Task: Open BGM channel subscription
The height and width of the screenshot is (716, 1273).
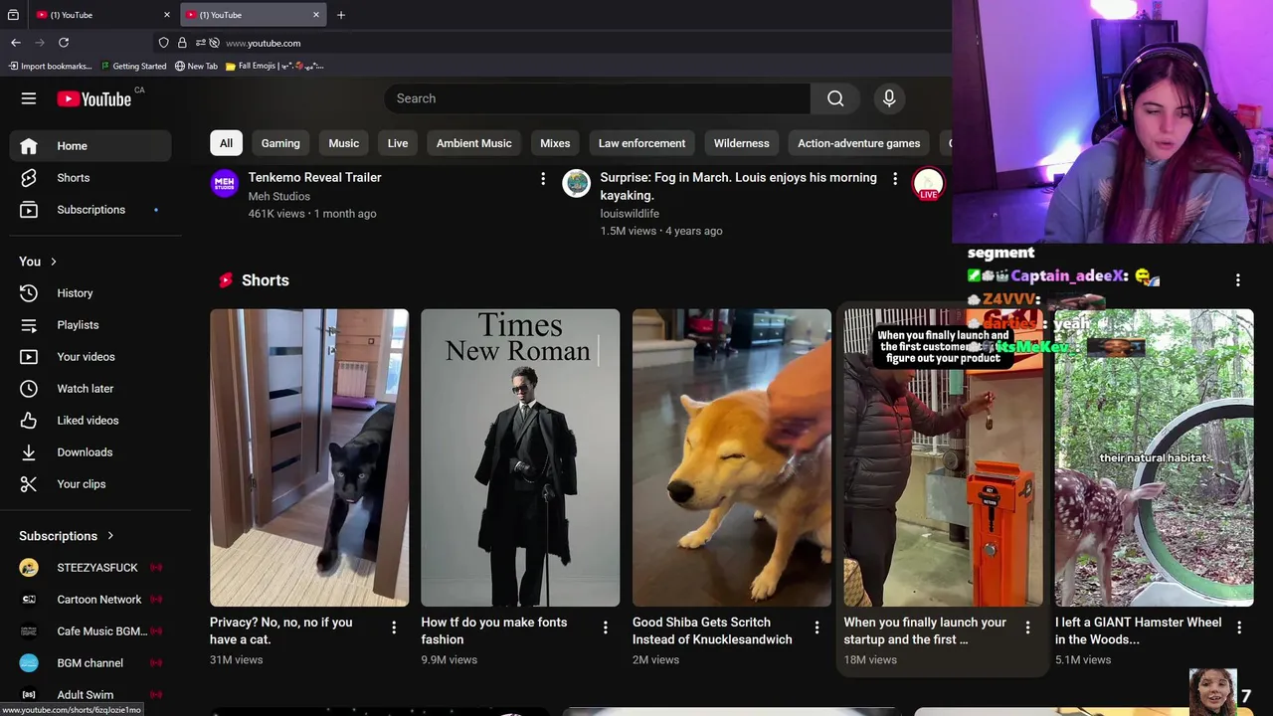Action: click(x=91, y=663)
